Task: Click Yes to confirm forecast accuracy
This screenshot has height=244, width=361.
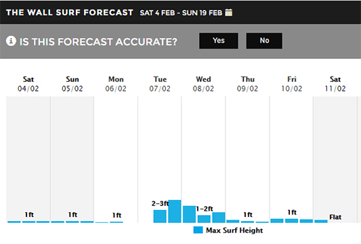Action: coord(219,41)
